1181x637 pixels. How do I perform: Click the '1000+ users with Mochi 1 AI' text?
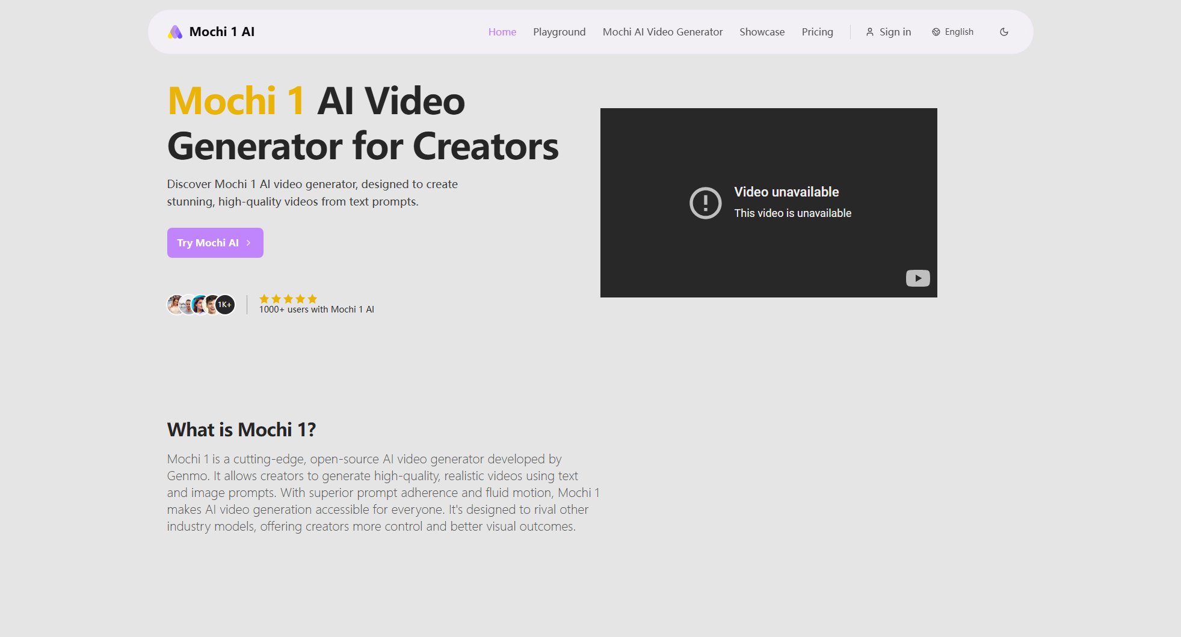[316, 309]
